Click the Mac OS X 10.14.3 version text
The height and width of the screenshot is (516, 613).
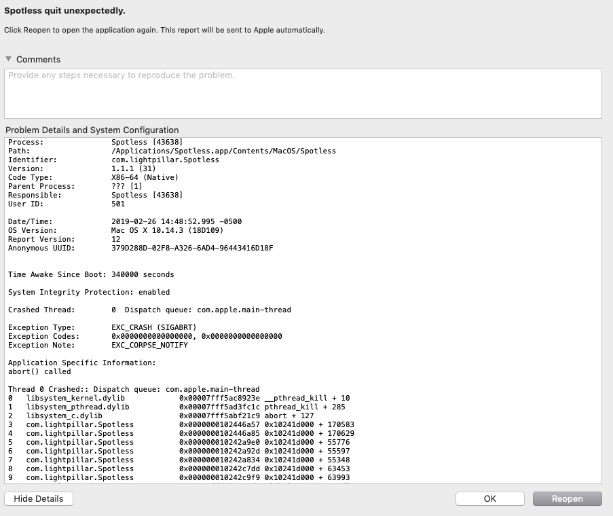tap(160, 230)
